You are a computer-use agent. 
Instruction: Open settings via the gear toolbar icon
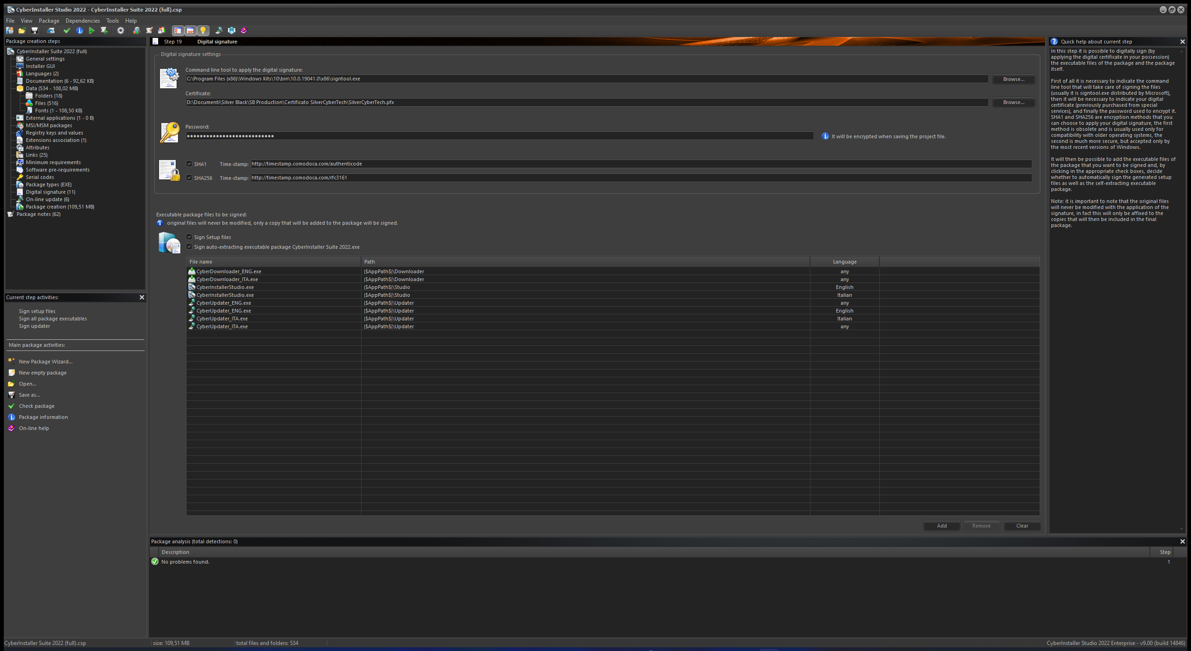click(x=120, y=31)
